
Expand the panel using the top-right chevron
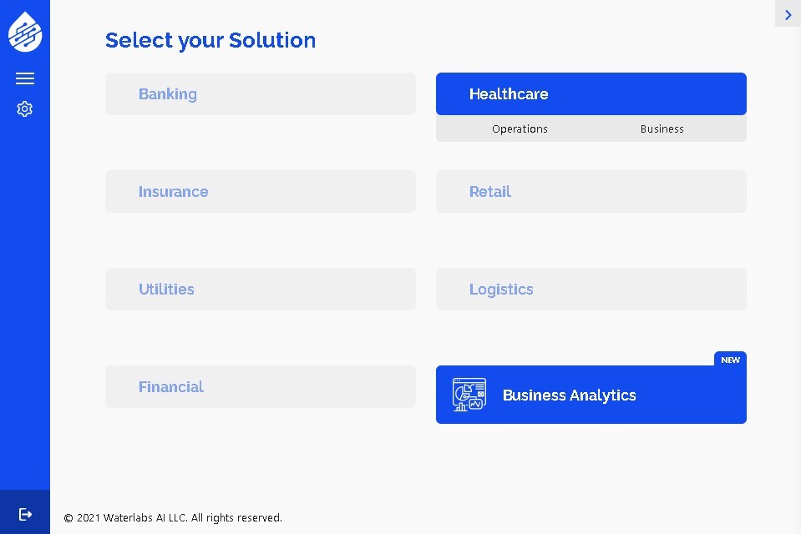[x=787, y=13]
